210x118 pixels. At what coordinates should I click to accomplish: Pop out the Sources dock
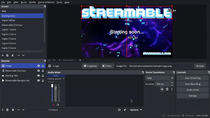[45, 61]
